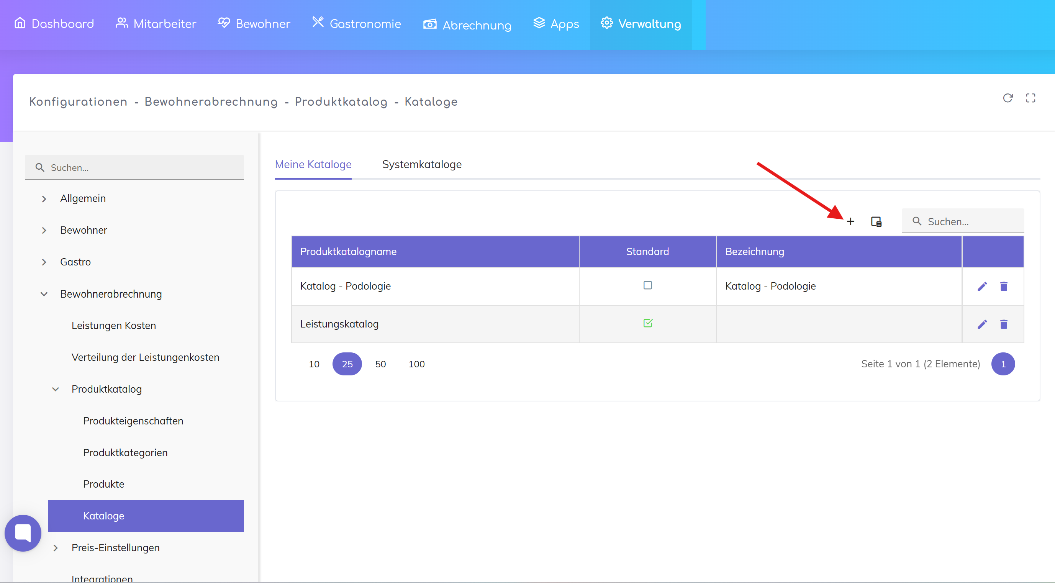Expand the Allgemein tree node
This screenshot has width=1055, height=583.
coord(44,199)
